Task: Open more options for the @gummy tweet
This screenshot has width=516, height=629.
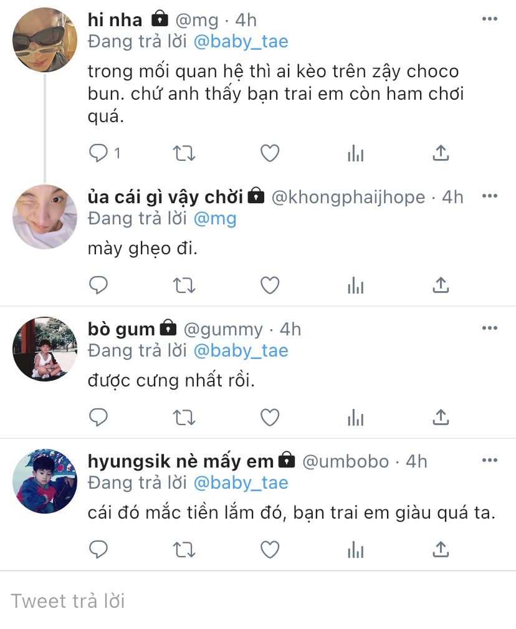Action: [490, 328]
